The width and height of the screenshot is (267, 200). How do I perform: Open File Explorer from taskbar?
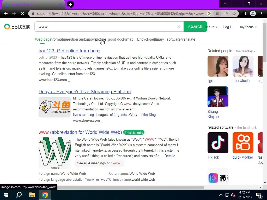coord(32,195)
